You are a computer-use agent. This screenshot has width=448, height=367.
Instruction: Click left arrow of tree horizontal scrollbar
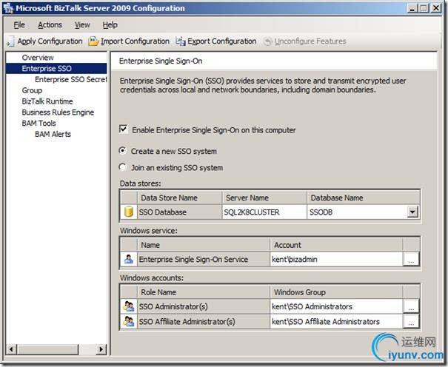11,349
